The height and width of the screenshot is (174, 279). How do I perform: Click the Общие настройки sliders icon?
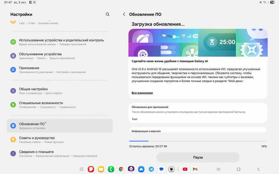point(13,91)
